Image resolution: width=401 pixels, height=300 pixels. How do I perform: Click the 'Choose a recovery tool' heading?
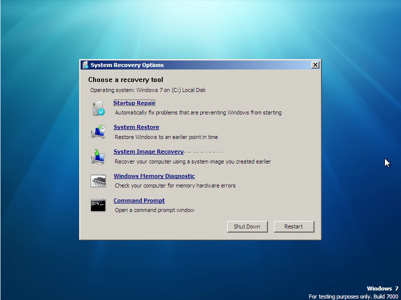click(126, 79)
